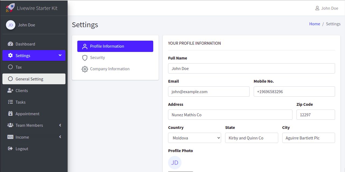Screen dimensions: 345x172
Task: Click the Company Information gear icon
Action: (85, 69)
